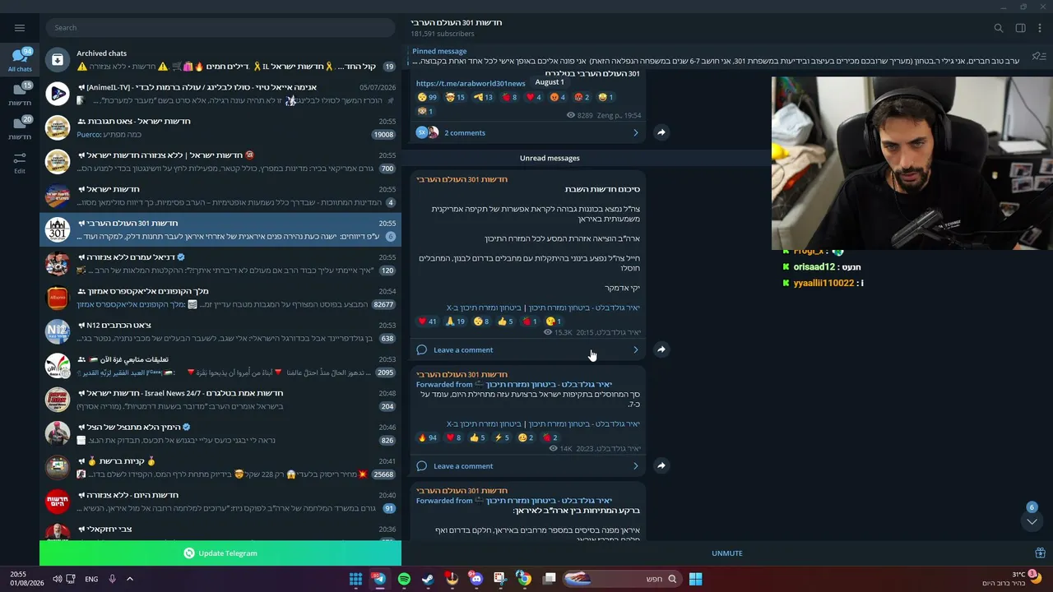Open the chat with unread badge 82677
Image resolution: width=1053 pixels, height=592 pixels.
220,298
